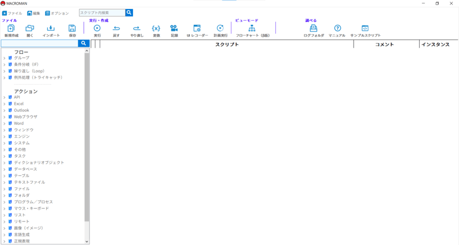Select the リスト tree item
The width and height of the screenshot is (459, 245).
[x=20, y=215]
